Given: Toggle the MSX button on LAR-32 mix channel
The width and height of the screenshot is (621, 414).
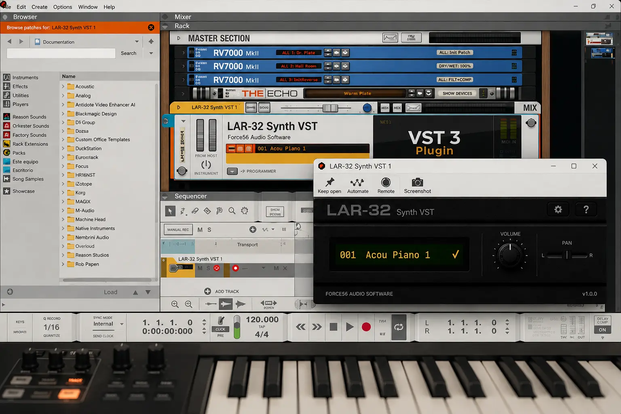Looking at the screenshot, I should point(385,108).
